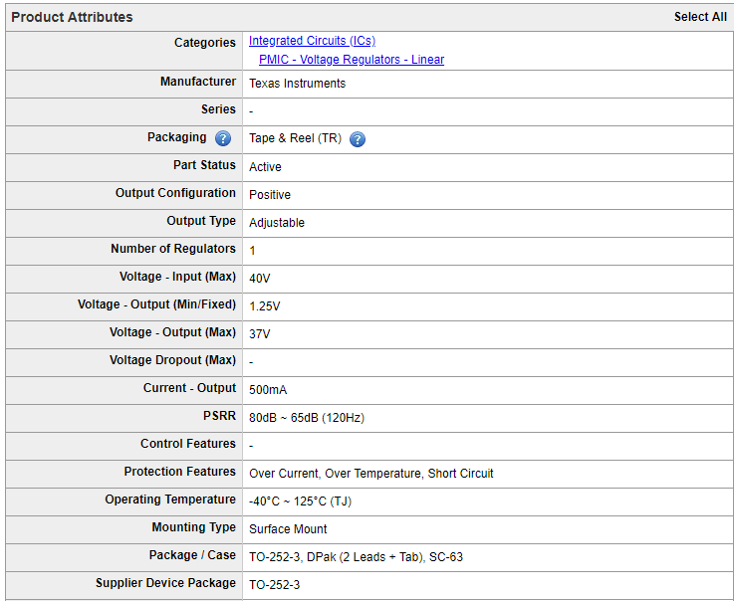Open the Integrated Circuits (ICs) category link
Image resolution: width=734 pixels, height=601 pixels.
(312, 41)
